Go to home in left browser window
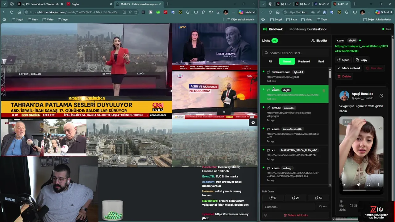 coord(19,12)
